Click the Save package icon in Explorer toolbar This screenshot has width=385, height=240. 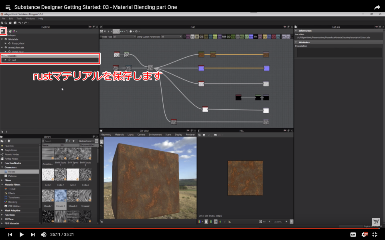(x=2, y=31)
